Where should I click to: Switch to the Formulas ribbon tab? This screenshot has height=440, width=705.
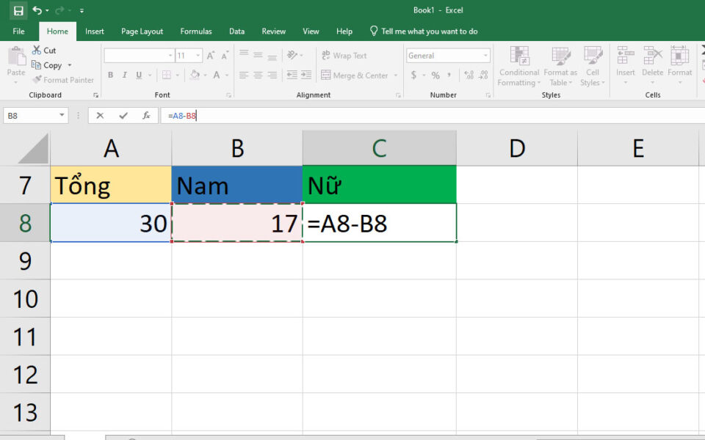pyautogui.click(x=195, y=32)
